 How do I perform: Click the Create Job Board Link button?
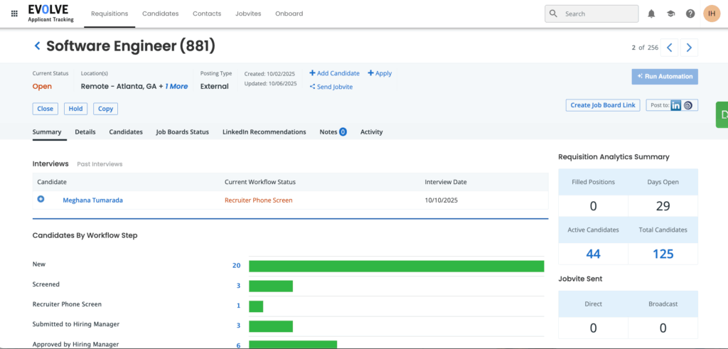pos(603,105)
